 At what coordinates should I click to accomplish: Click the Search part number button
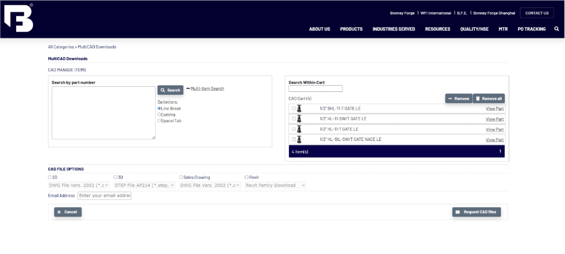pyautogui.click(x=171, y=90)
